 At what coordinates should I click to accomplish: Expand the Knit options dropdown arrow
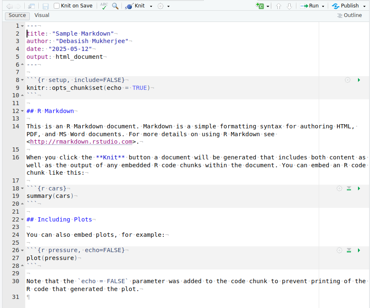pyautogui.click(x=151, y=6)
